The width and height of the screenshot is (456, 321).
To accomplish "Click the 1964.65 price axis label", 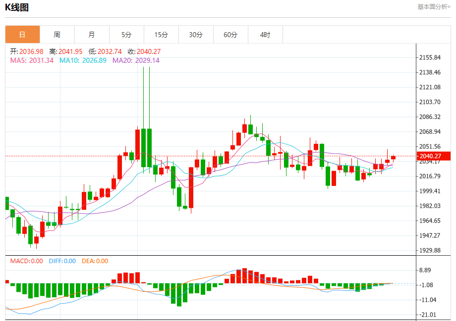I will (x=430, y=221).
